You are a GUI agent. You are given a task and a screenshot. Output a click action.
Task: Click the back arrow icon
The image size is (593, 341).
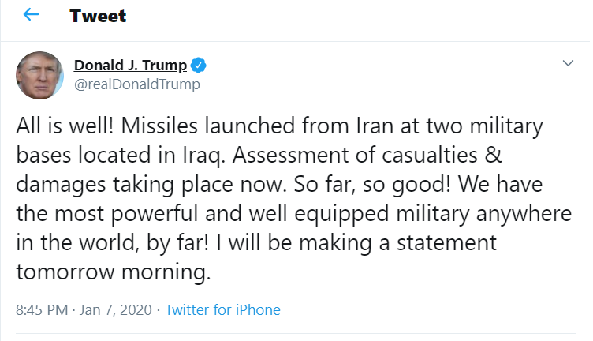32,15
